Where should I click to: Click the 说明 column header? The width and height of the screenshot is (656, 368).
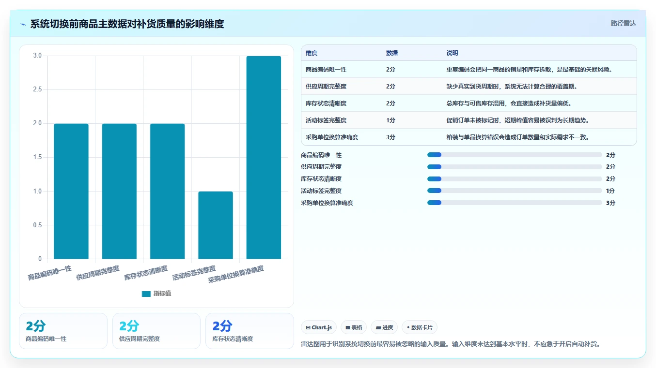[x=453, y=53]
